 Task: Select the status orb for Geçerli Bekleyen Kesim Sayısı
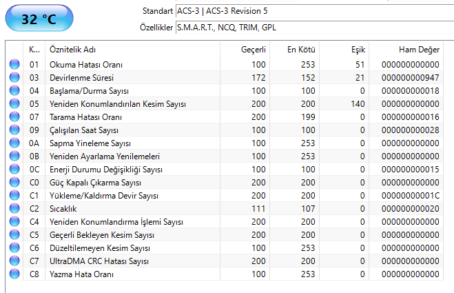point(14,235)
